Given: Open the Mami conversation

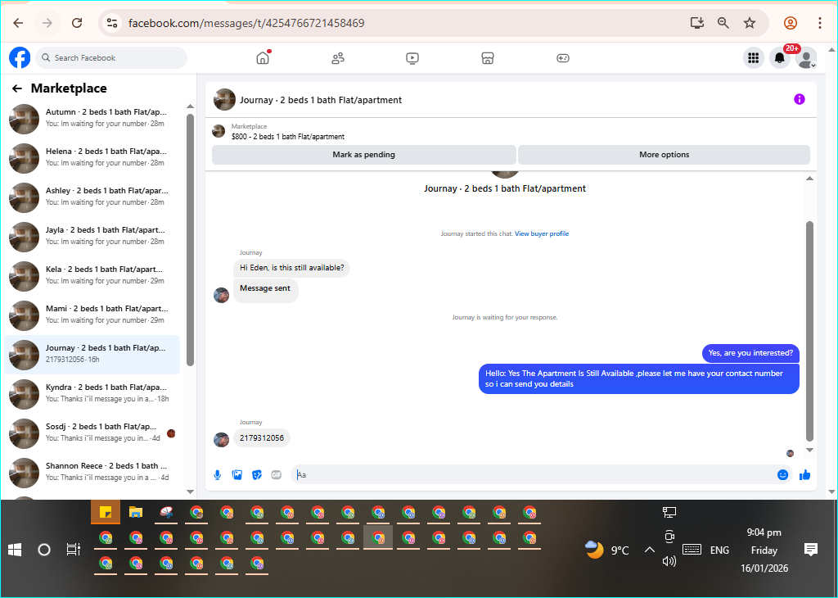Looking at the screenshot, I should (x=92, y=315).
